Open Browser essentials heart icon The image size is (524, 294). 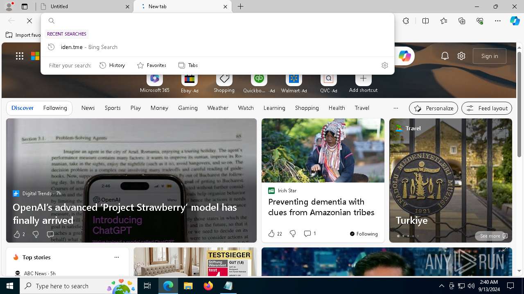(x=480, y=21)
